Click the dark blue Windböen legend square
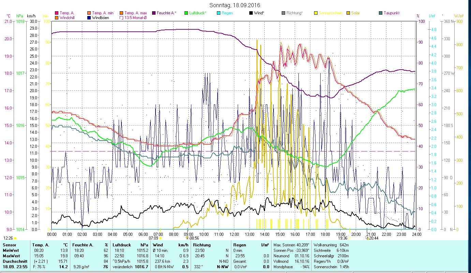The width and height of the screenshot is (471, 273). pos(89,18)
